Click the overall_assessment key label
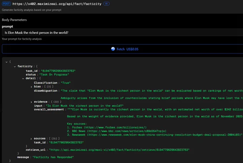The width and height of the screenshot is (243, 163). click(49, 109)
